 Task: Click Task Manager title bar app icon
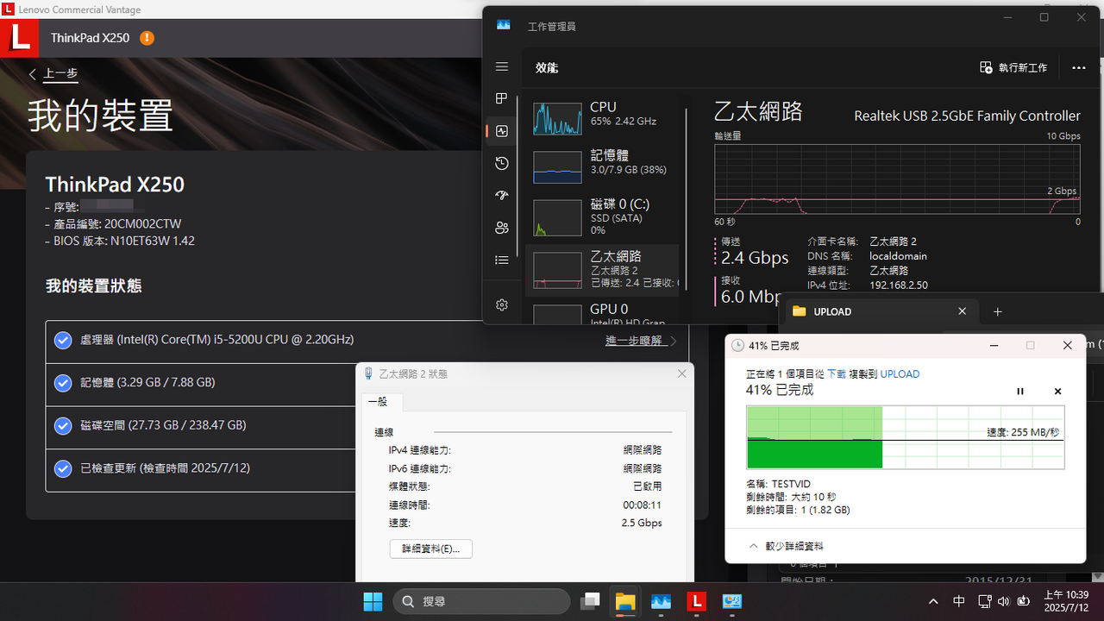503,25
